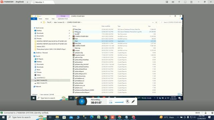Switch to details view icon in status bar
Viewport: 214px width, 120px height.
(179, 94)
